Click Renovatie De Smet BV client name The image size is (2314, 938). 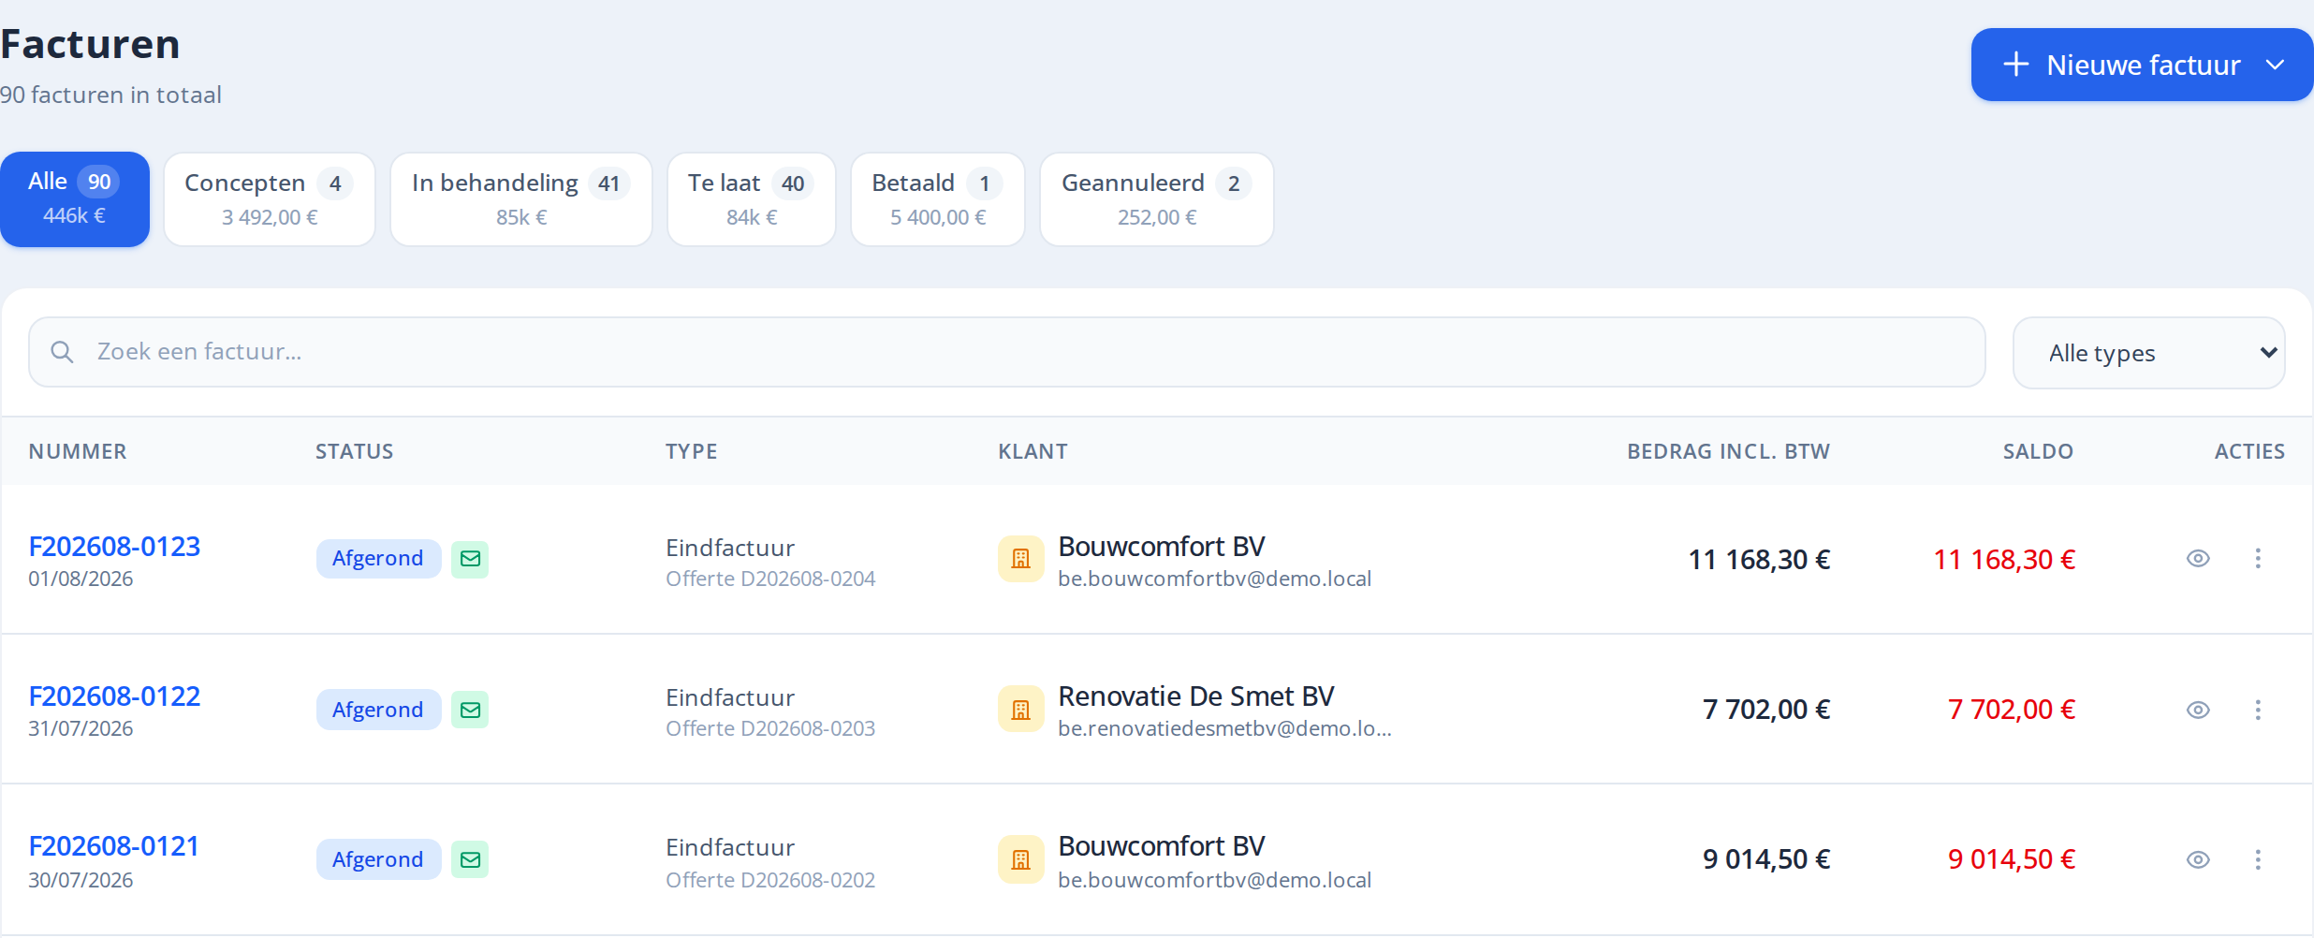click(x=1196, y=696)
